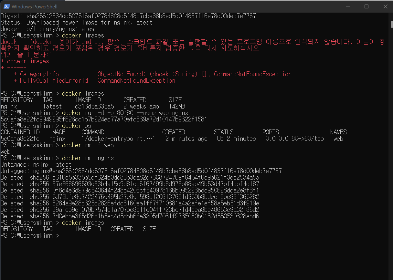Viewport: 393px width, 280px height.
Task: Click the Windows PowerShell title text
Action: click(x=35, y=6)
